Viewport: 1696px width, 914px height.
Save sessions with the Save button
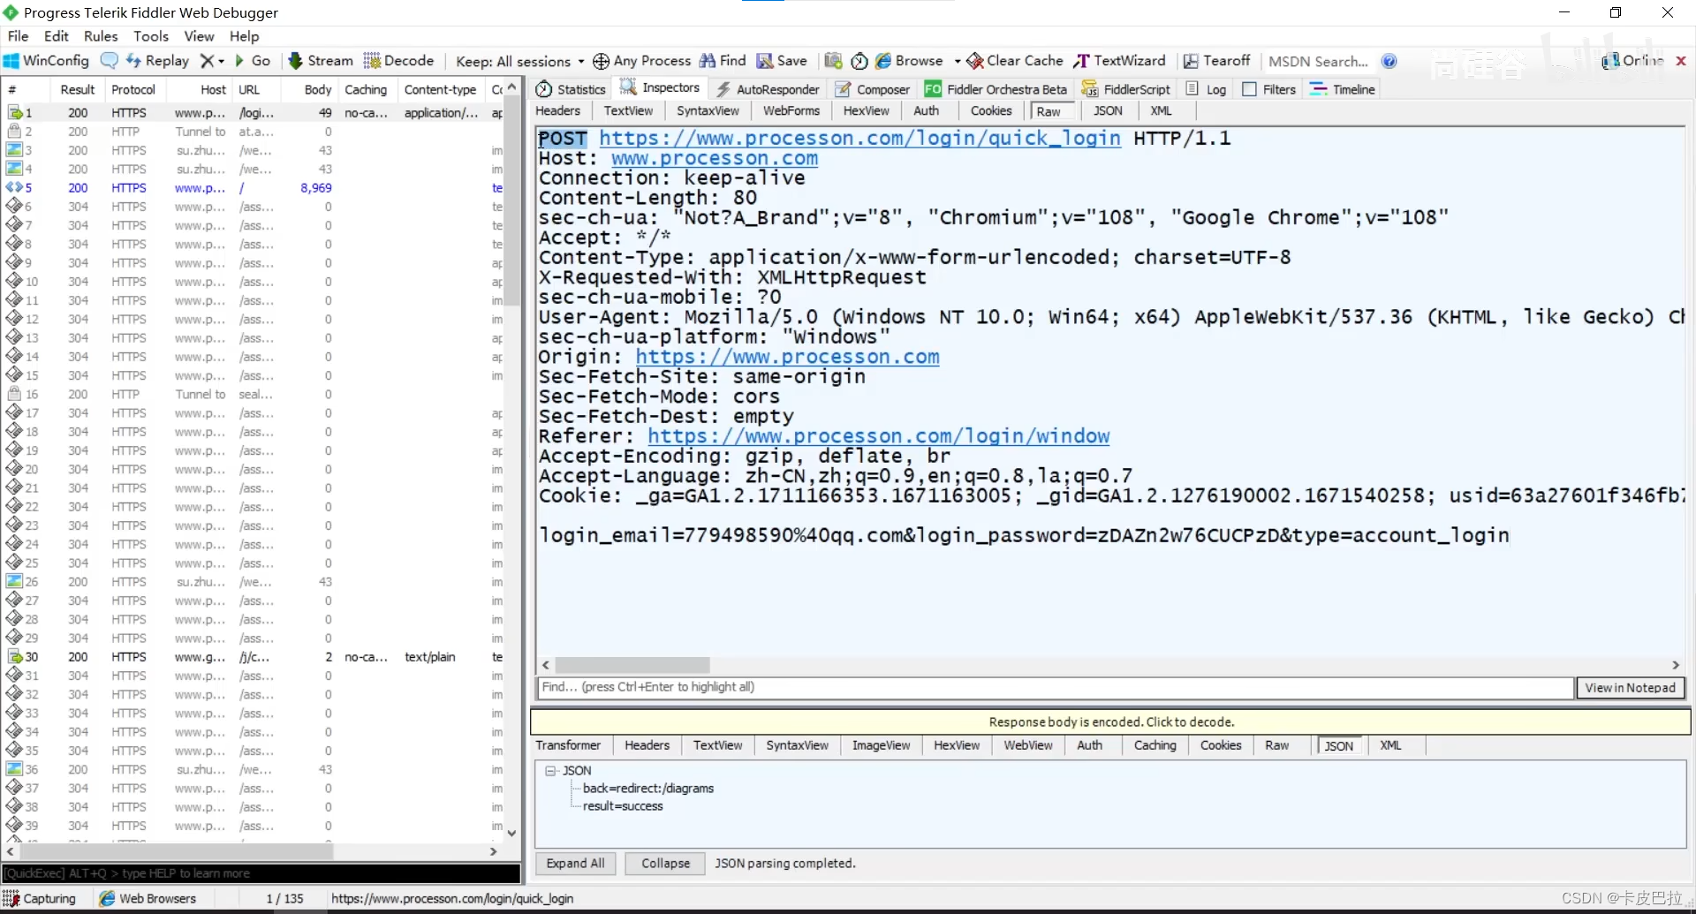pos(782,61)
